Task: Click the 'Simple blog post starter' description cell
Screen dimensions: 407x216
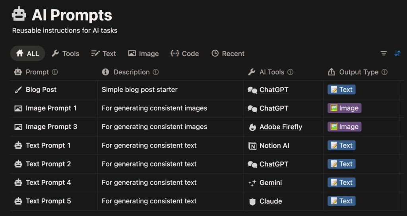Action: (x=171, y=90)
